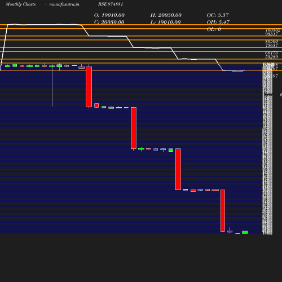Click the 53289 price axis label
282x282 pixels.
271,57
